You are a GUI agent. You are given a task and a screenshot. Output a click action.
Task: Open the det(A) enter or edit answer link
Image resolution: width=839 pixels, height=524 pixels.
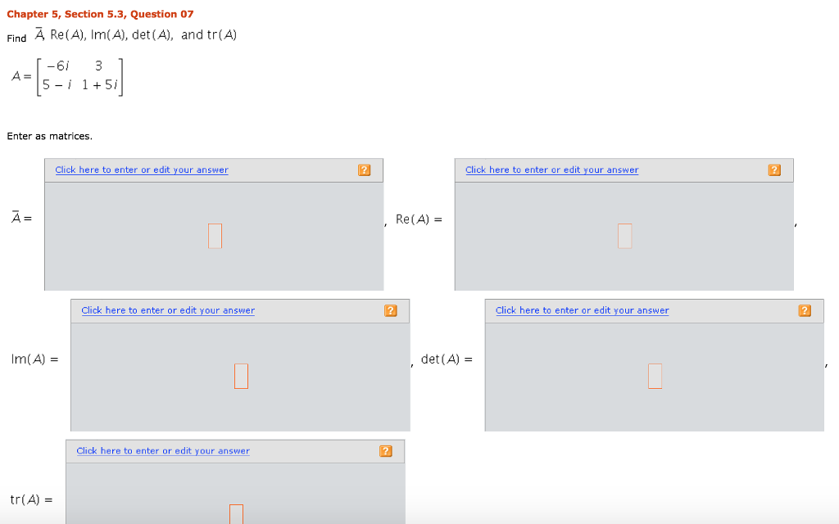tap(582, 311)
